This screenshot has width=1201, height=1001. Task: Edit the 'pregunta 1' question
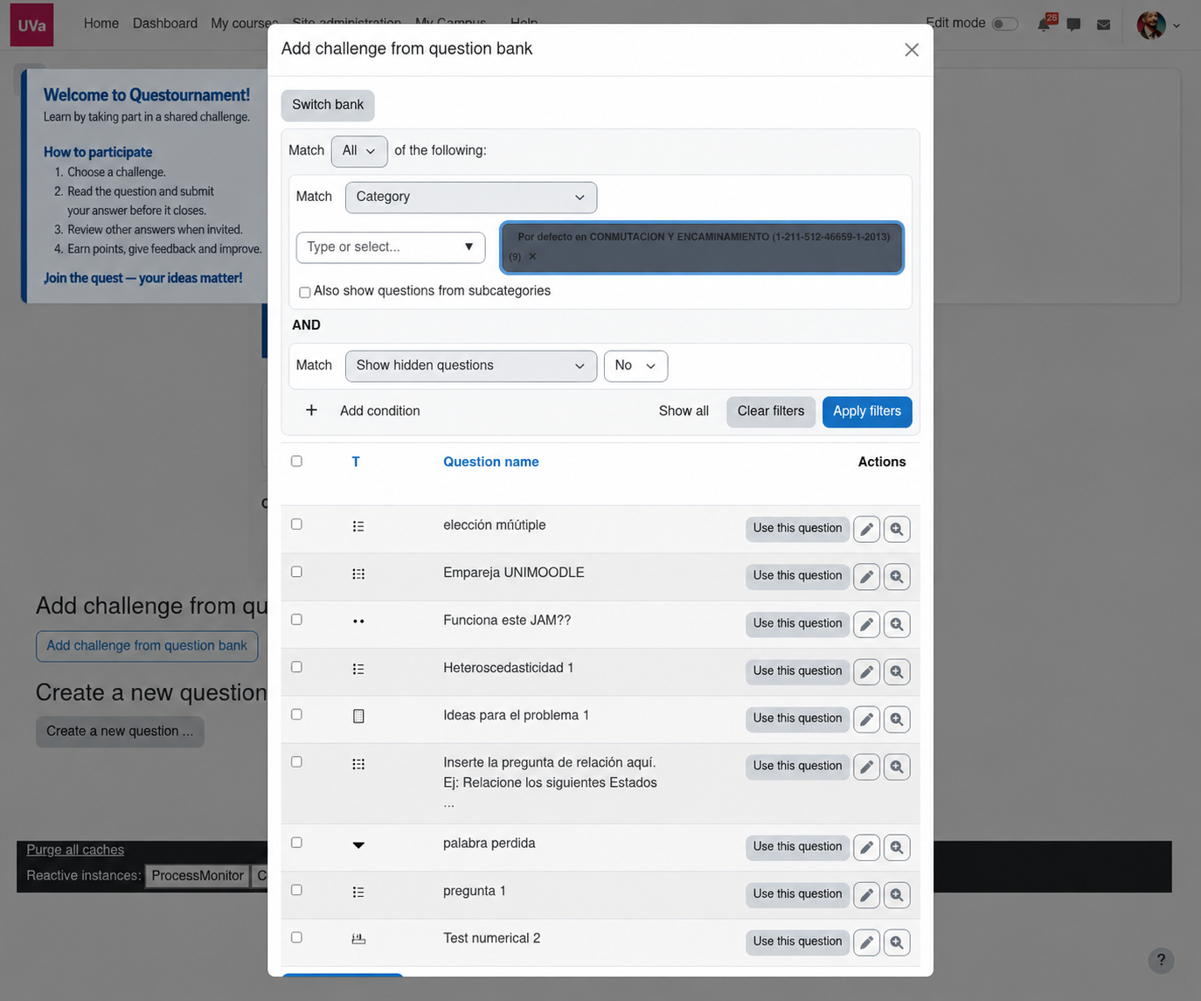866,894
